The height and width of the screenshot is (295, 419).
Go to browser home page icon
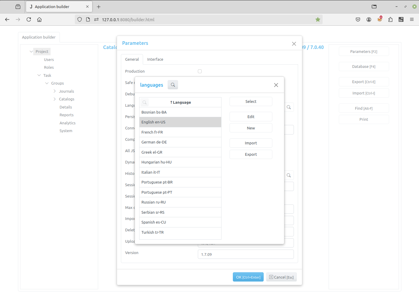(x=39, y=19)
